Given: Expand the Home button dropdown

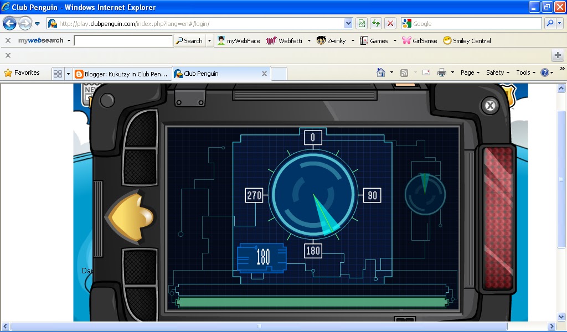Looking at the screenshot, I should tap(391, 72).
